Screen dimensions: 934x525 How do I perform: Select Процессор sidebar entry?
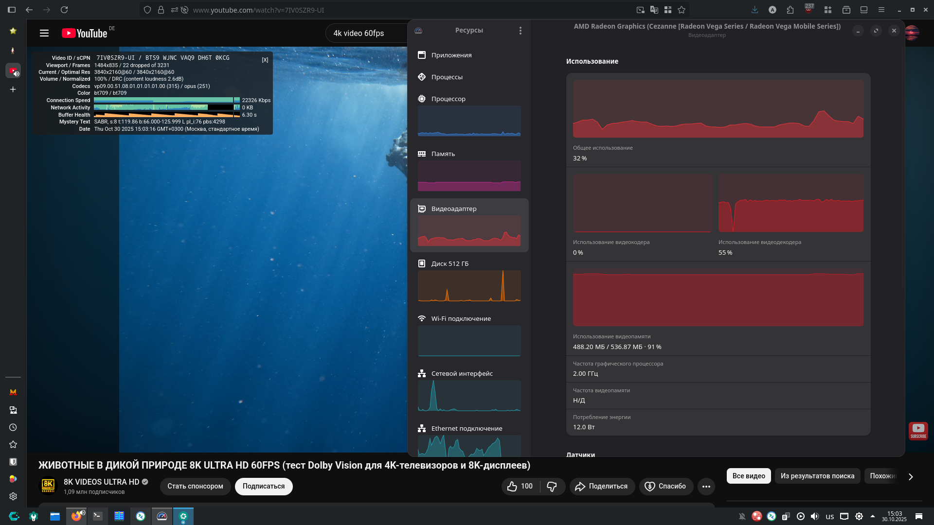click(448, 99)
